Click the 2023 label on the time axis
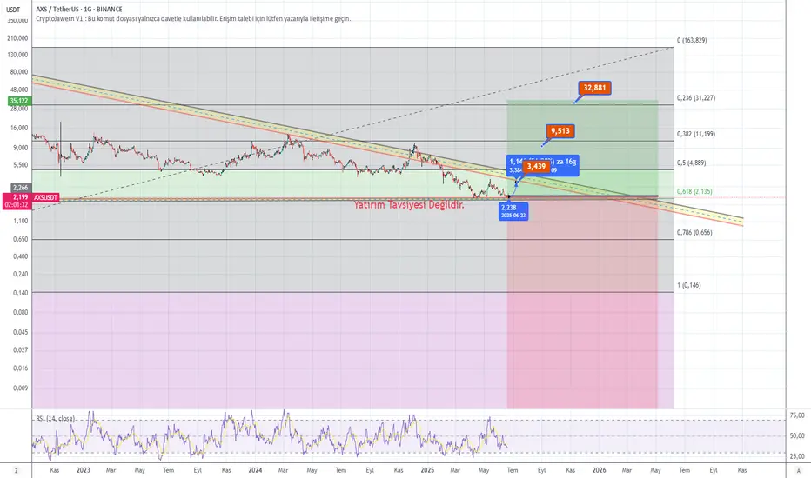 (x=84, y=470)
